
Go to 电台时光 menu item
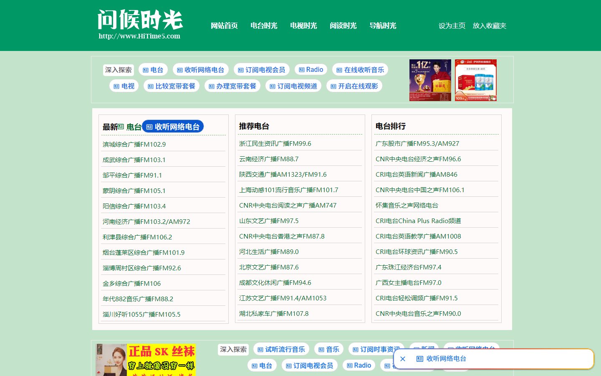coord(264,26)
